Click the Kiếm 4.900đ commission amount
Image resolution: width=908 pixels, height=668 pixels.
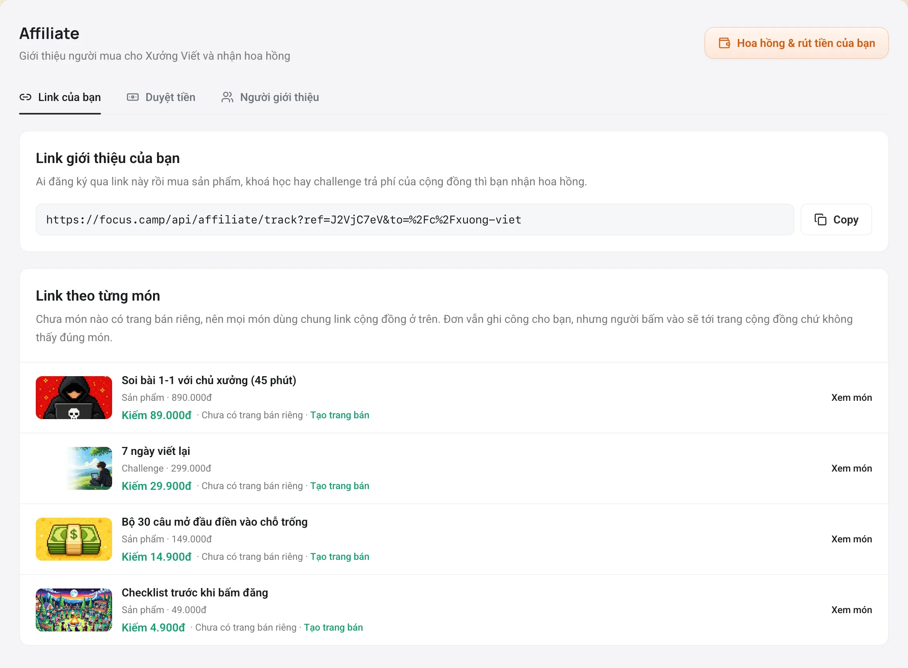coord(153,627)
